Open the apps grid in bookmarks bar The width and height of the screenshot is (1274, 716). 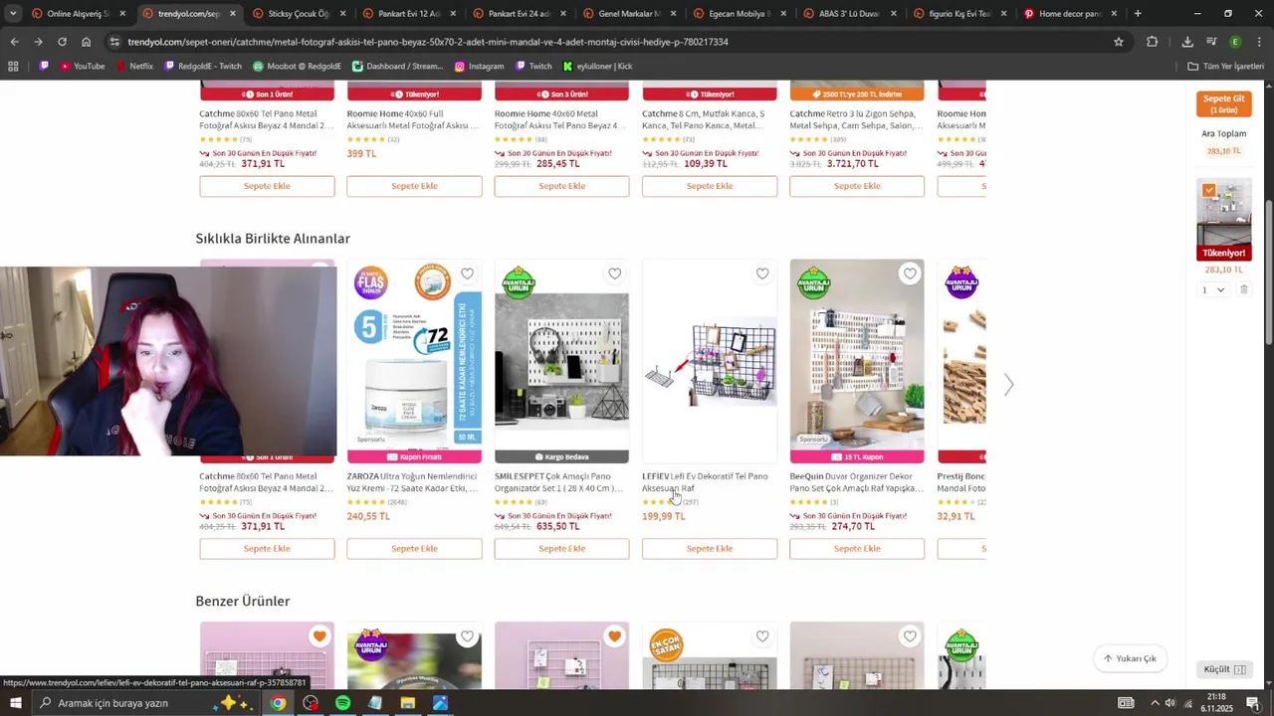coord(13,67)
